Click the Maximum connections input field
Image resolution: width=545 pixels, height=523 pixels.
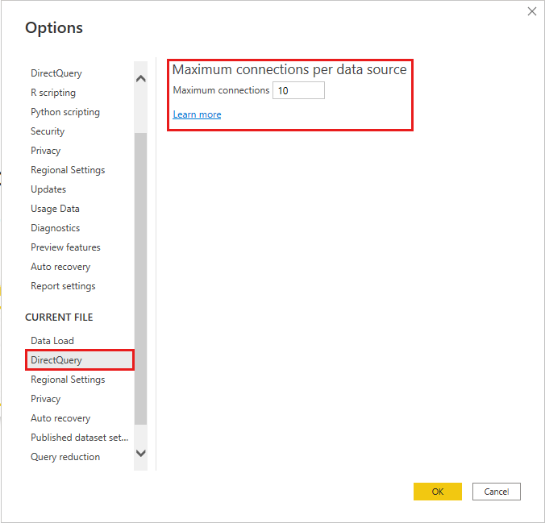click(298, 90)
